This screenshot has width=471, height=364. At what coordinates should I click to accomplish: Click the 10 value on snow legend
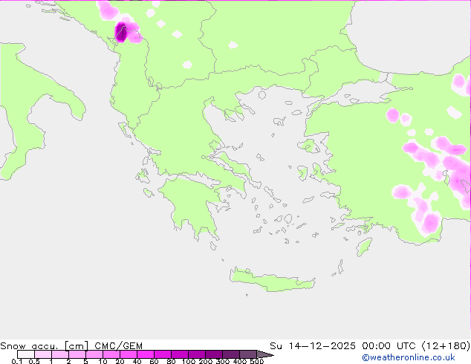coord(103,361)
